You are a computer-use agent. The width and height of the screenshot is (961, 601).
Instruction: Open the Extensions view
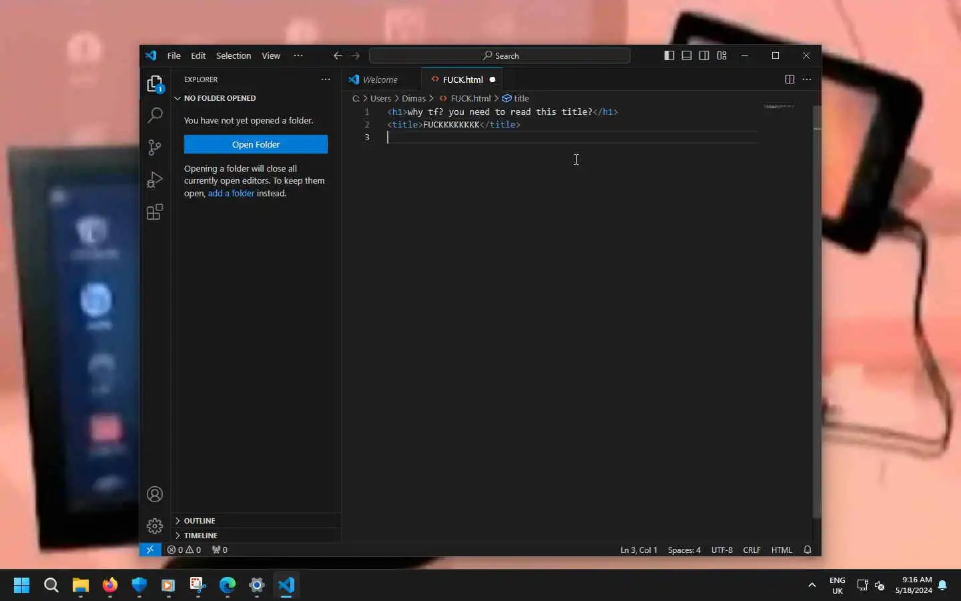click(x=155, y=212)
